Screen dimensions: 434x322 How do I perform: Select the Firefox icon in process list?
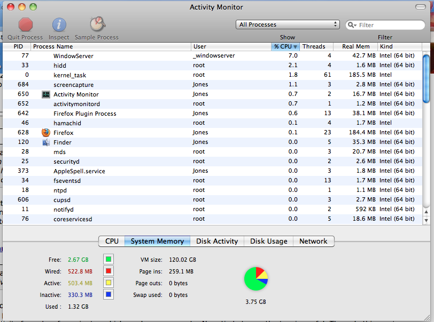tap(46, 133)
